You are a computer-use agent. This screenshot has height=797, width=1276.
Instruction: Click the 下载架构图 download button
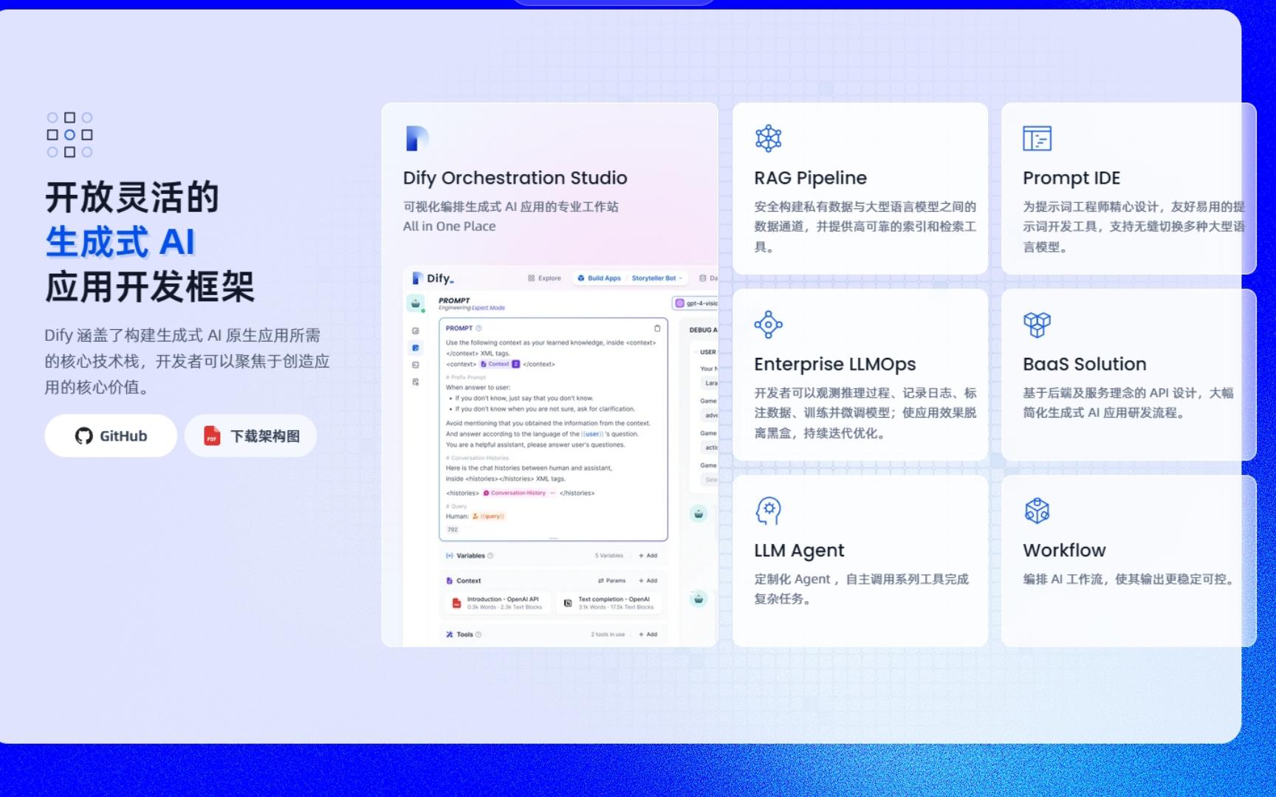(x=251, y=435)
